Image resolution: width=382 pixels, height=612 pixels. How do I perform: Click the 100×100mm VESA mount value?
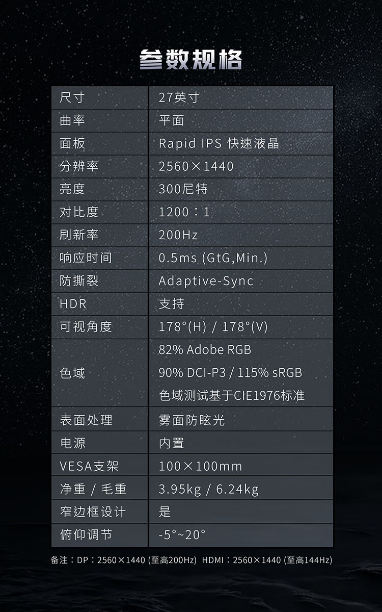(200, 466)
